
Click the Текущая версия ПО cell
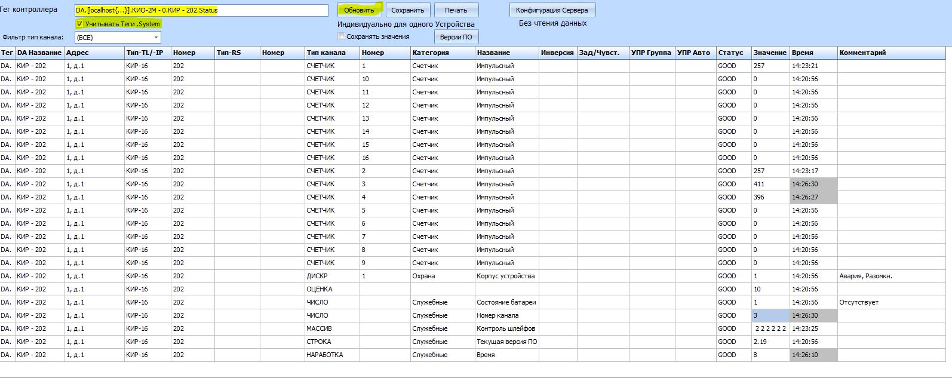[x=506, y=342]
